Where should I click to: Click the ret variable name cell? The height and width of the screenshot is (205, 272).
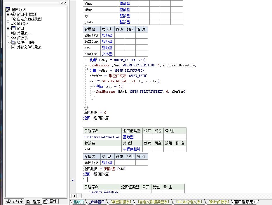[x=92, y=48]
